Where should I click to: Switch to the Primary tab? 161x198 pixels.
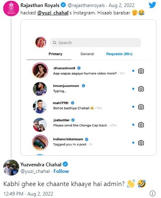coord(55,54)
